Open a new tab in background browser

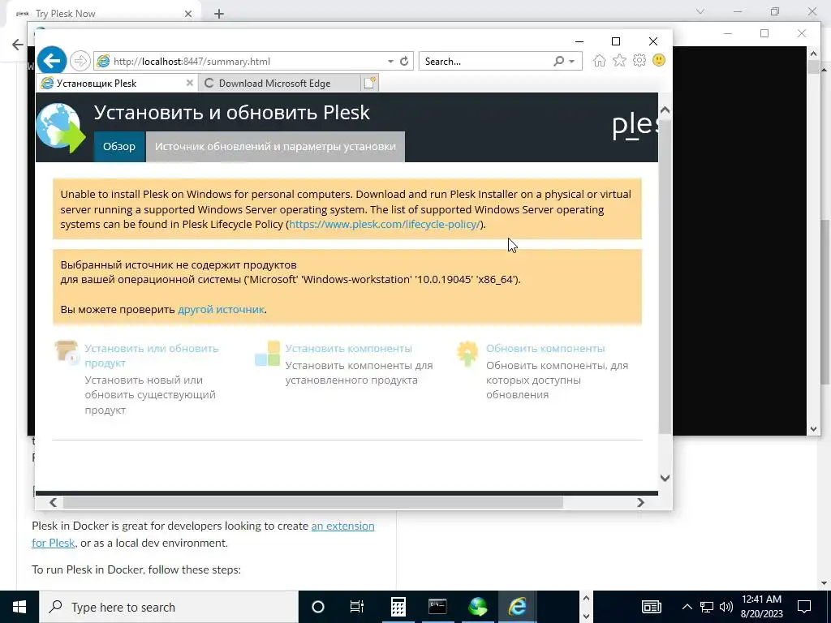[219, 14]
